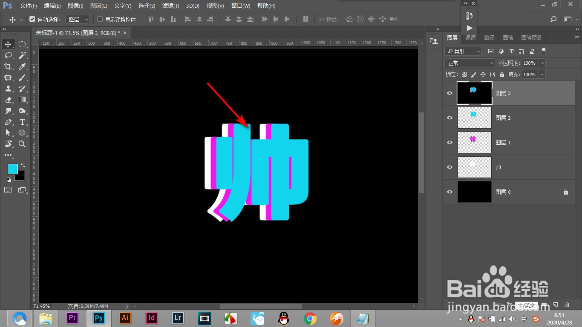The height and width of the screenshot is (327, 582).
Task: Open the collapsed stamp panel icon
Action: pos(435,41)
